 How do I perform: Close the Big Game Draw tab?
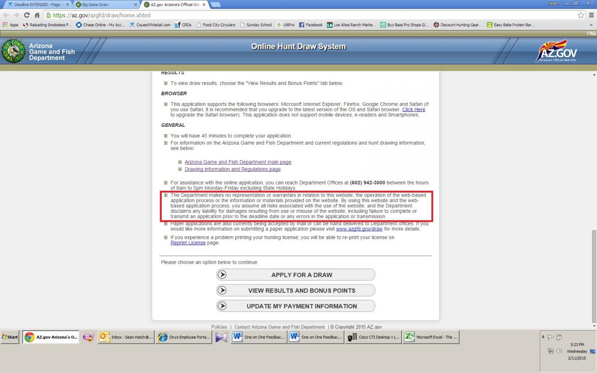pos(135,4)
